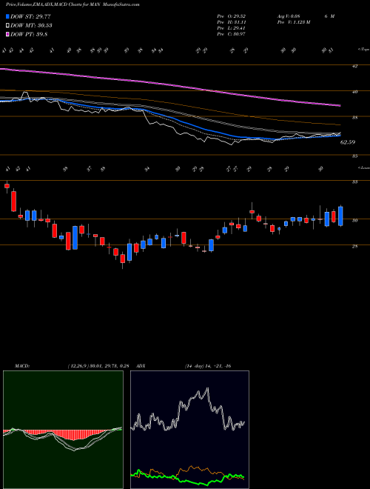Click the blue DOW ST legend swatch
This screenshot has width=370, height=489.
(7, 16)
